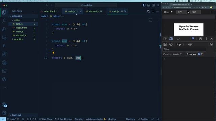Open changes compare icon in editor

pos(148,11)
